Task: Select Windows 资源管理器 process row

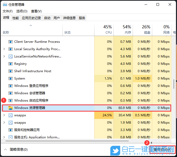Action: [87, 108]
